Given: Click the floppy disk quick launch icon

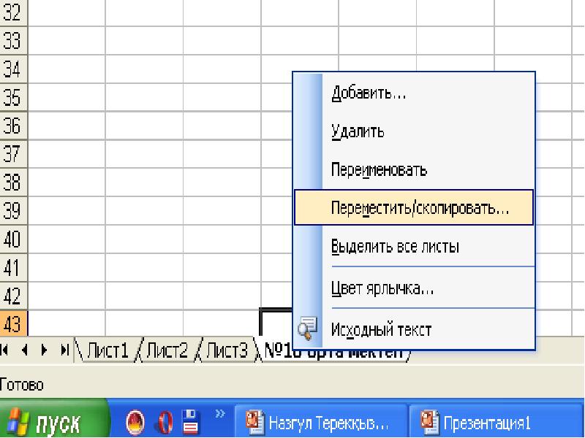Looking at the screenshot, I should coord(190,423).
